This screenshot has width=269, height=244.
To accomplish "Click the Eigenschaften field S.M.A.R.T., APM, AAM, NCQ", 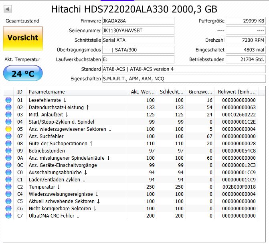I will pos(184,79).
